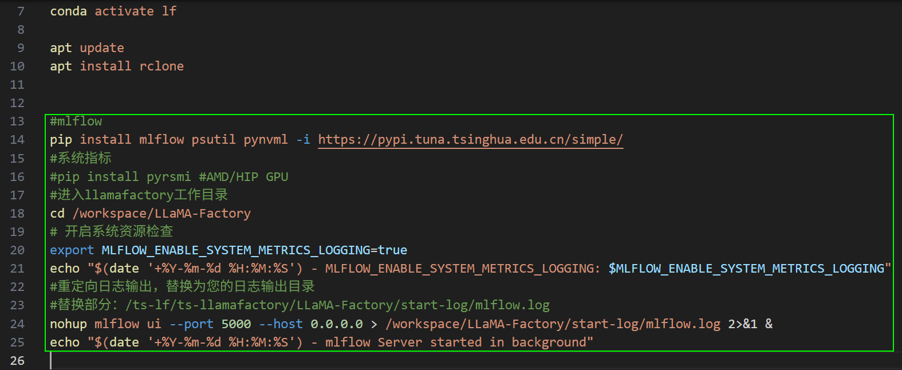Click the '#重定向日志输出' comment line

tap(182, 286)
